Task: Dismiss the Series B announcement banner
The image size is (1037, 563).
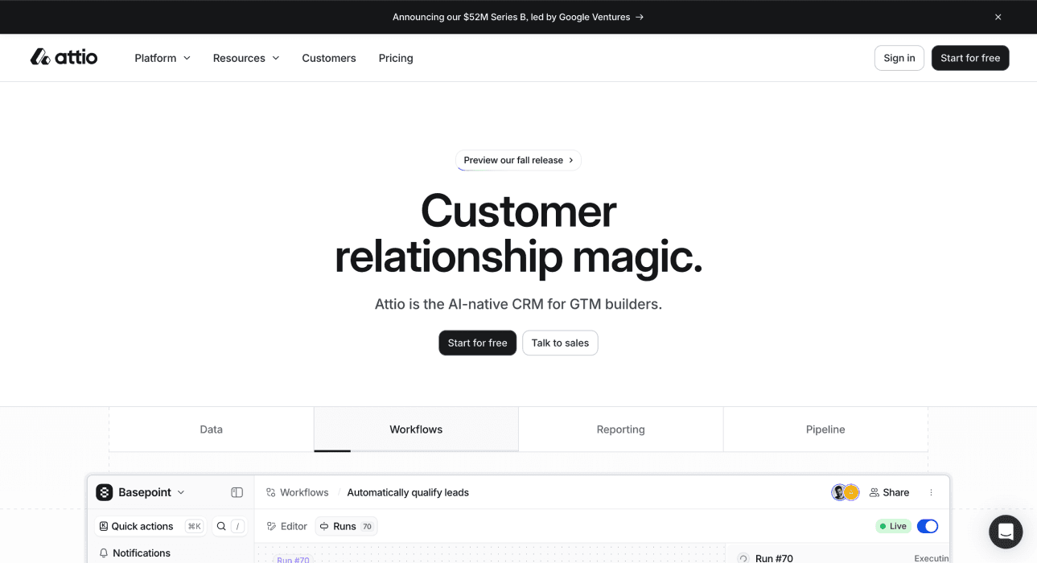Action: [x=998, y=17]
